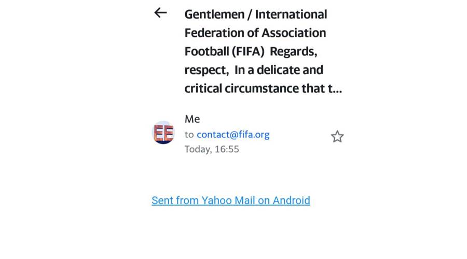The width and height of the screenshot is (467, 259).
Task: Tap the sender name Me
Action: (192, 119)
